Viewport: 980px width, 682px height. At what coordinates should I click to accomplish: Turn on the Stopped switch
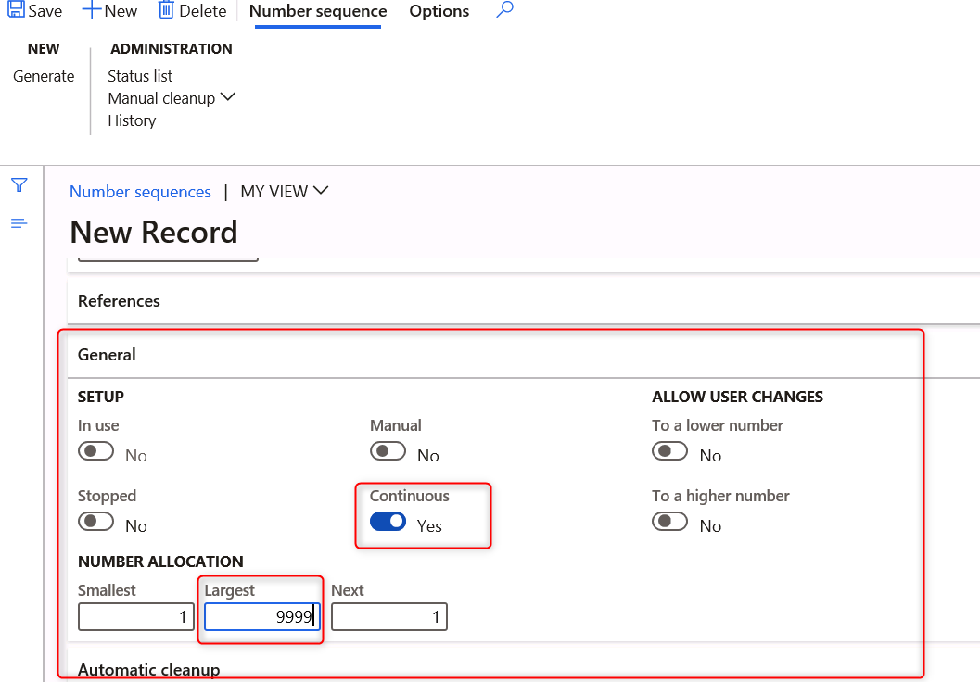(x=95, y=521)
